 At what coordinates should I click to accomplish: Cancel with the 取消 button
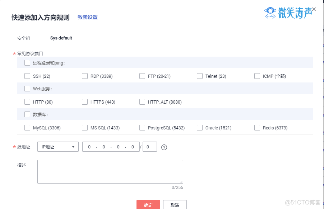click(x=175, y=205)
